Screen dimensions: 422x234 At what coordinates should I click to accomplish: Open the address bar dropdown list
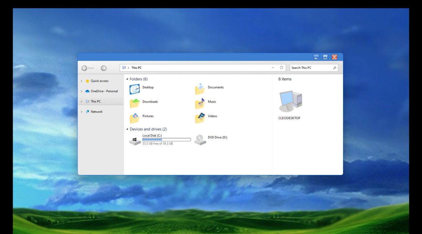(273, 68)
